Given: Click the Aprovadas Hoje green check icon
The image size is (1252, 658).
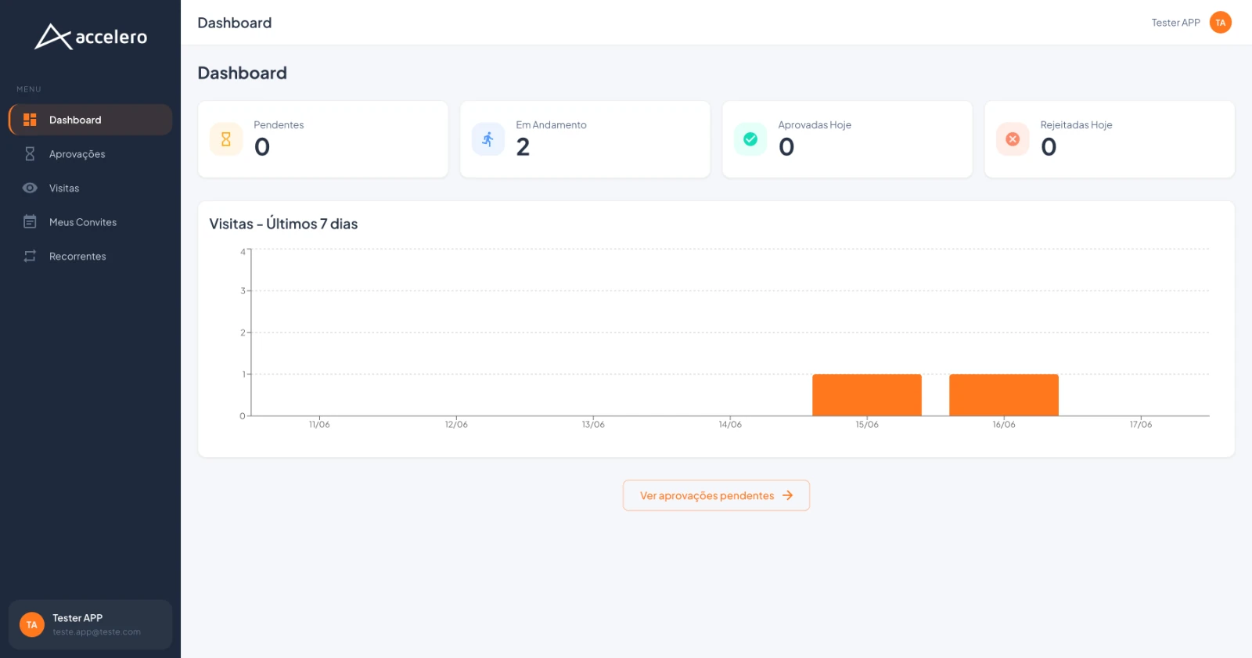Looking at the screenshot, I should pyautogui.click(x=750, y=139).
